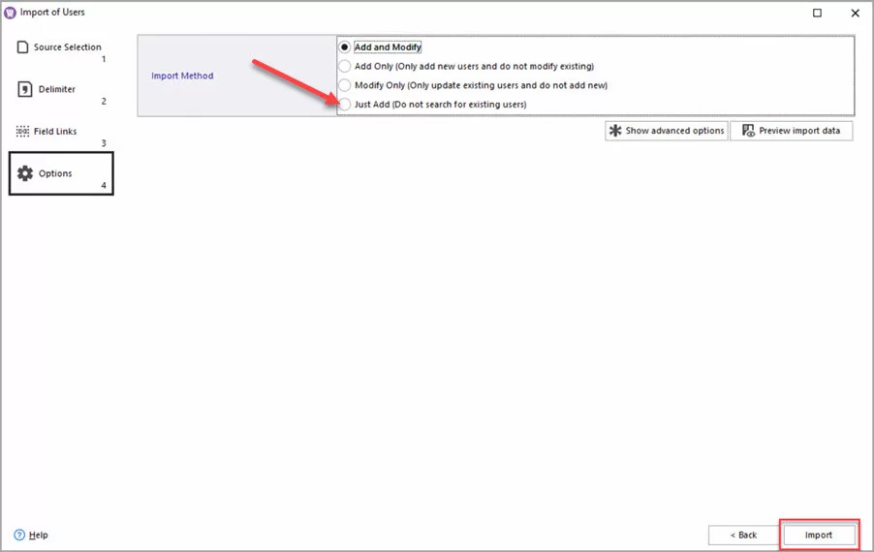Screen dimensions: 874x552
Task: Choose Just Add radio option
Action: pos(344,104)
